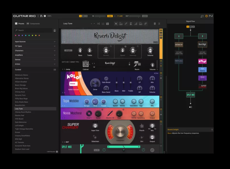This screenshot has height=169, width=230.
Task: Expand the Input Sources category
Action: [35, 41]
